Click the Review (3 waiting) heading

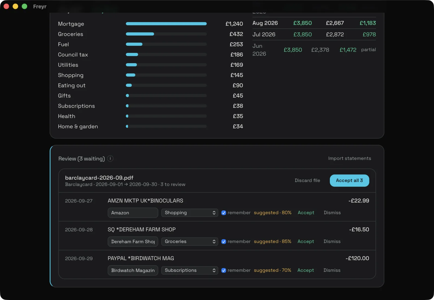pos(82,159)
